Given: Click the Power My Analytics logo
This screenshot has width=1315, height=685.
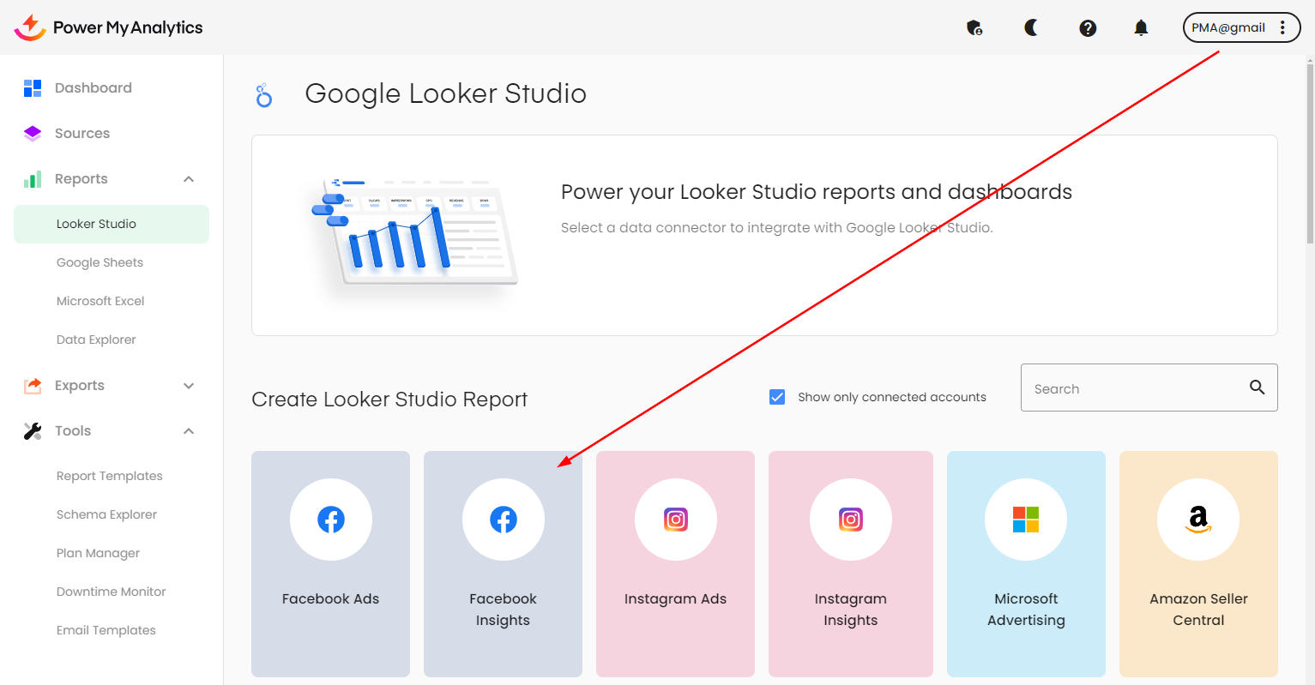Looking at the screenshot, I should pyautogui.click(x=108, y=27).
